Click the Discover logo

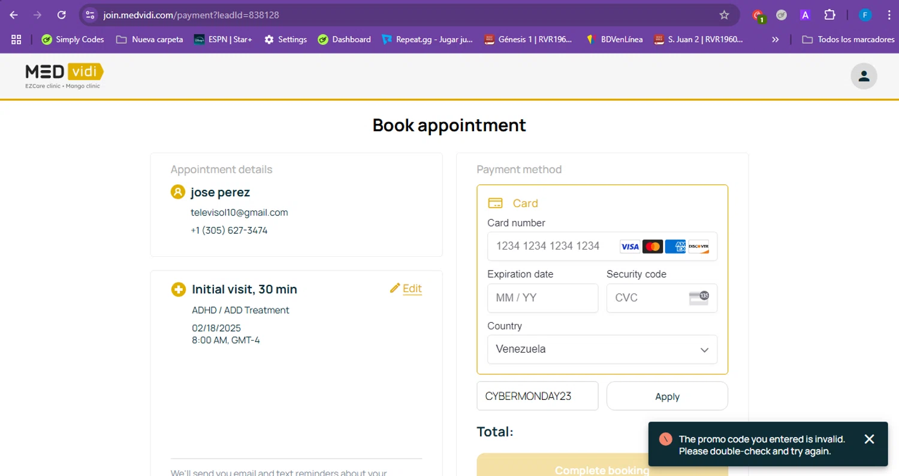(698, 247)
